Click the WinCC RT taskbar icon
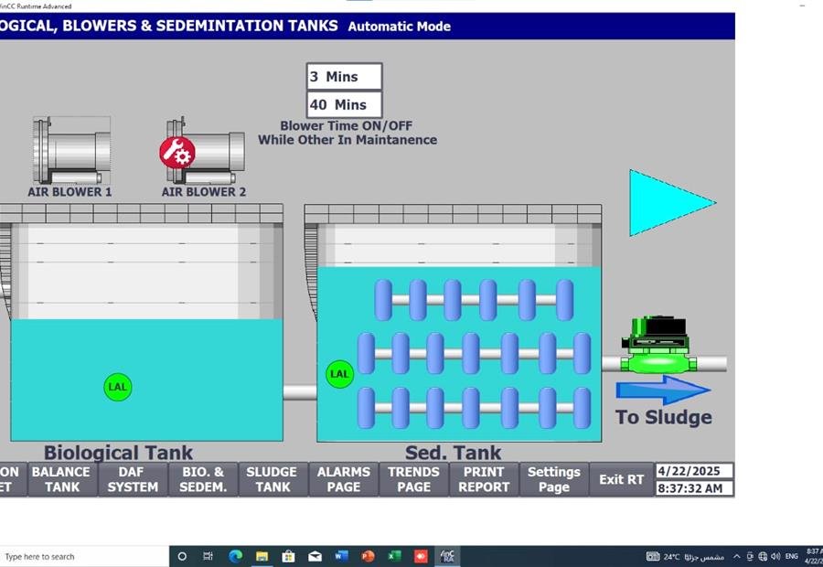This screenshot has width=823, height=567. pos(447,557)
